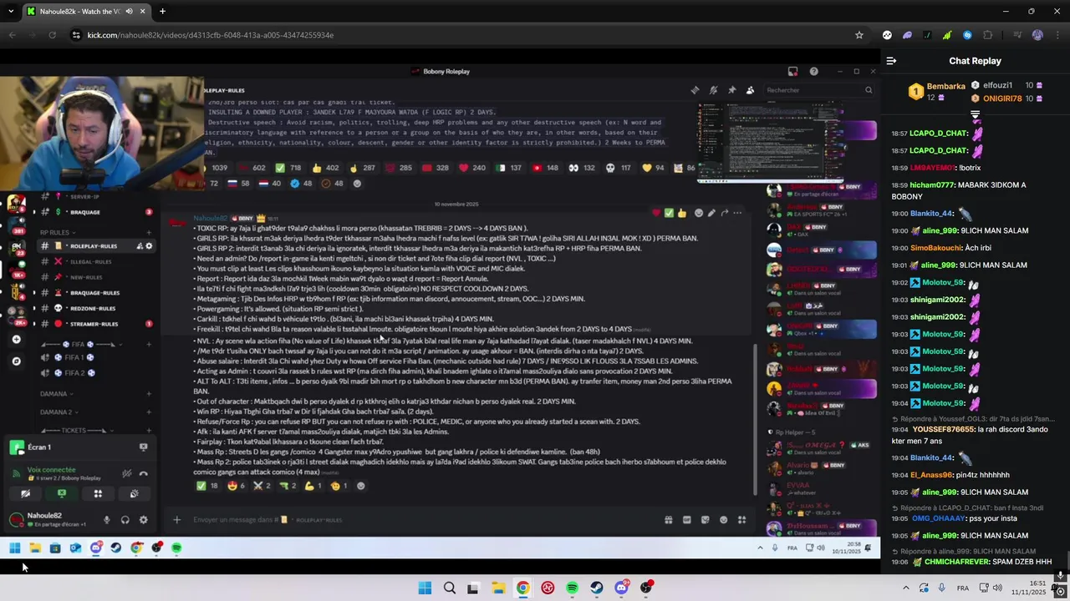This screenshot has width=1070, height=601.
Task: Open the BRAQUAGE-RULES channel
Action: click(x=94, y=293)
